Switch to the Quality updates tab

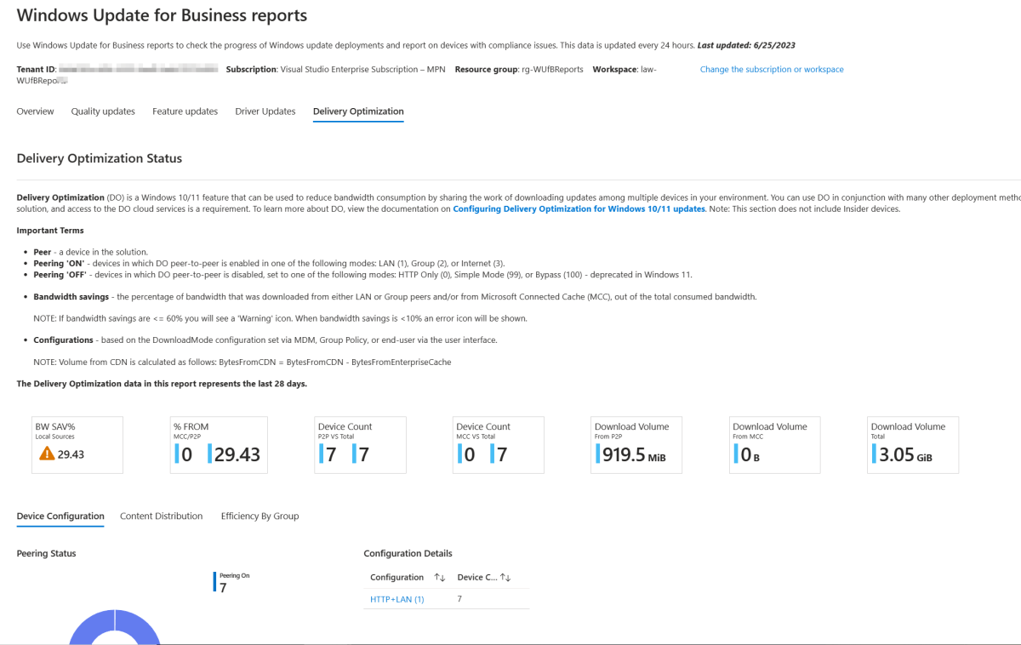pyautogui.click(x=103, y=111)
